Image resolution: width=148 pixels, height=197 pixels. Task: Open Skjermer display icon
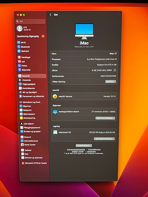tap(21, 106)
